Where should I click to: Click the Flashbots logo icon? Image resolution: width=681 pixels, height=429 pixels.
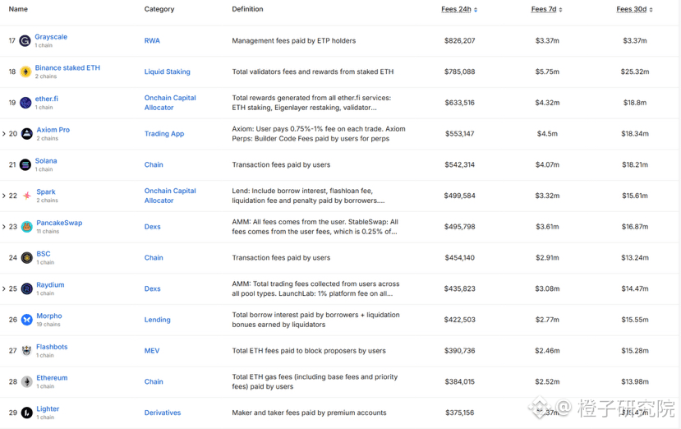pyautogui.click(x=27, y=351)
